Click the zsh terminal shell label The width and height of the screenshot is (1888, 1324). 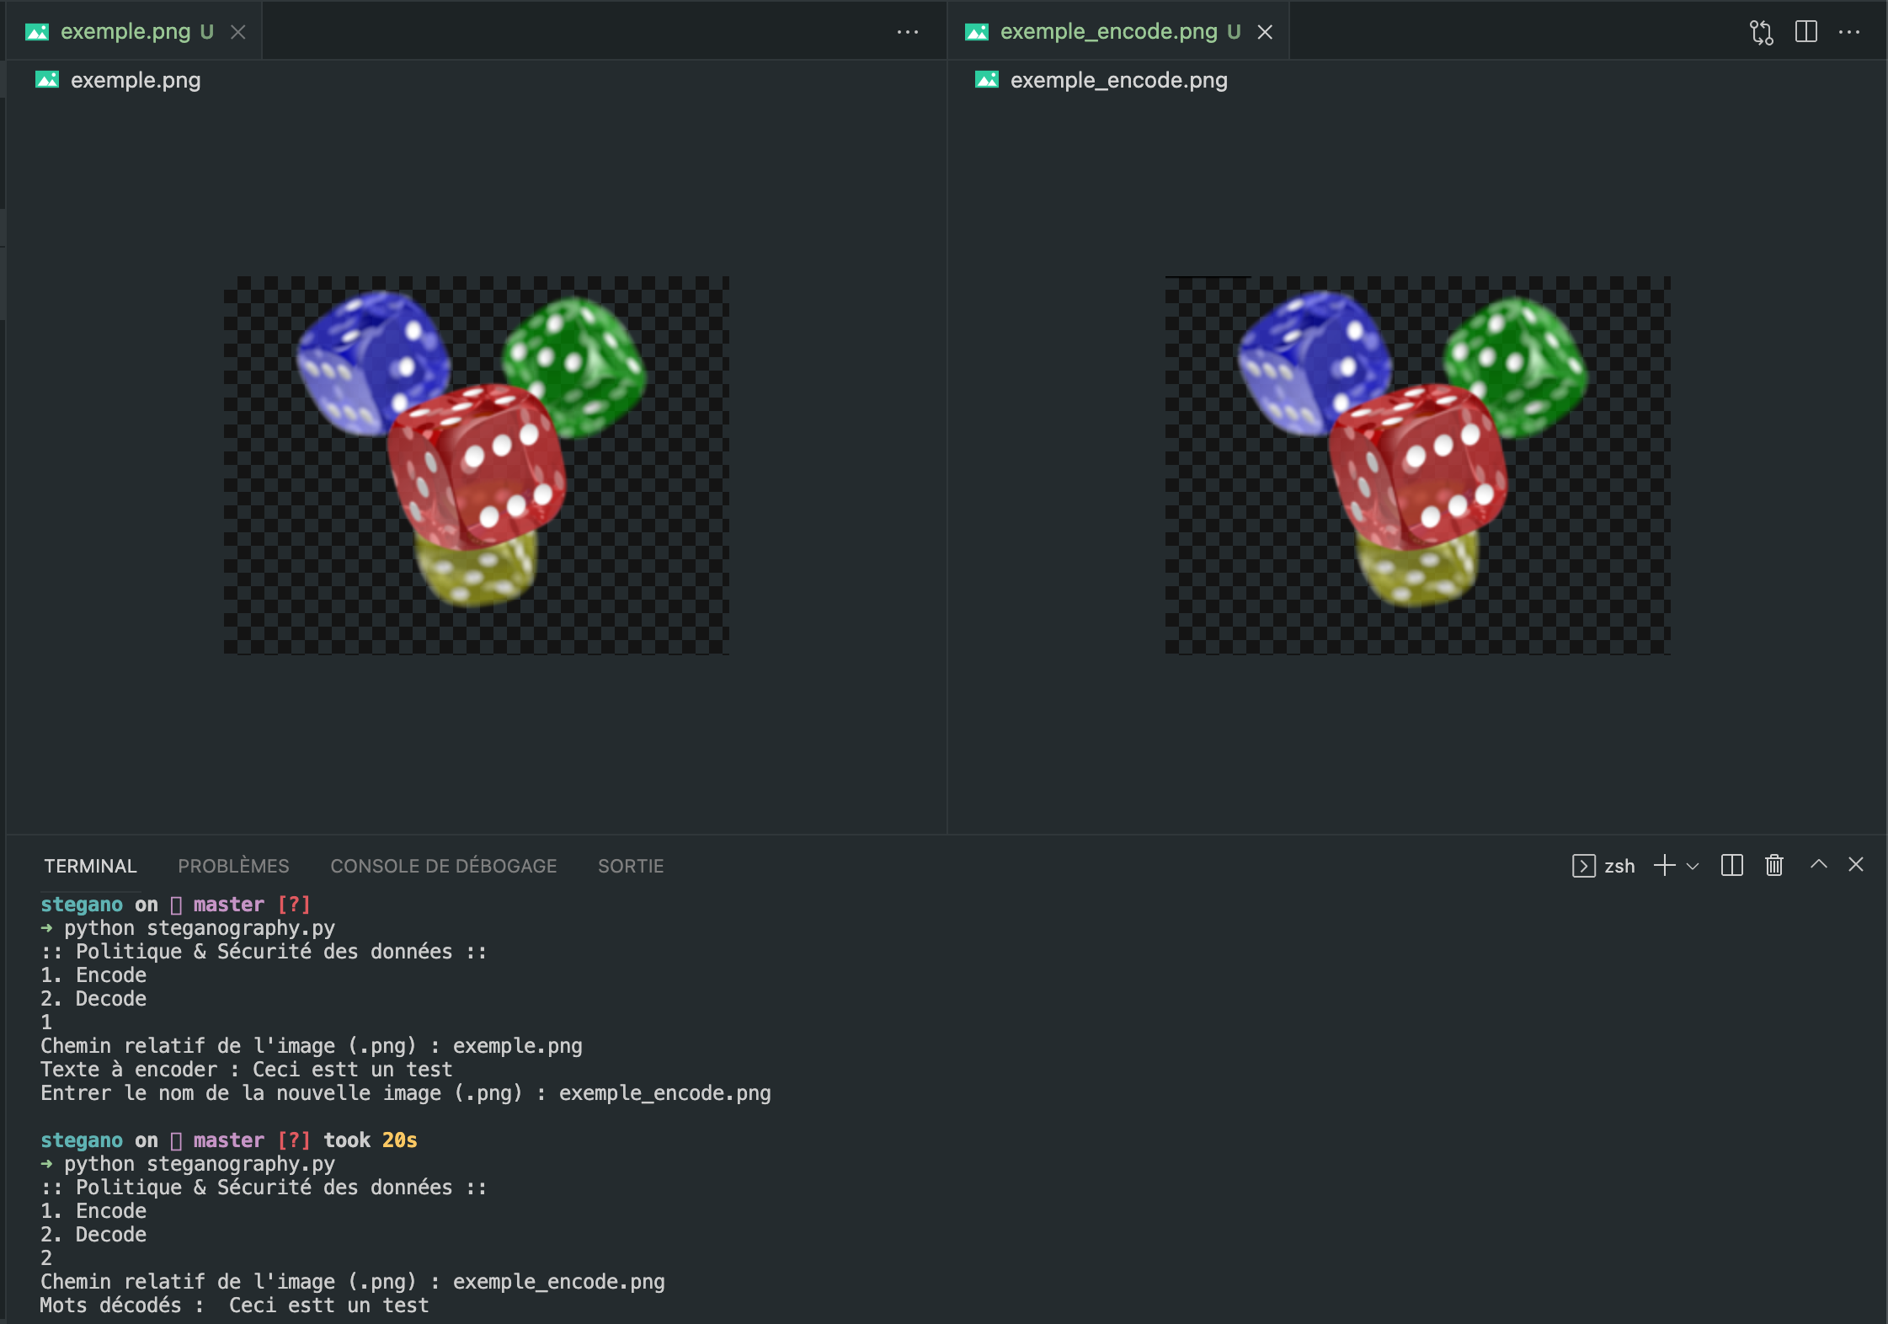point(1619,866)
